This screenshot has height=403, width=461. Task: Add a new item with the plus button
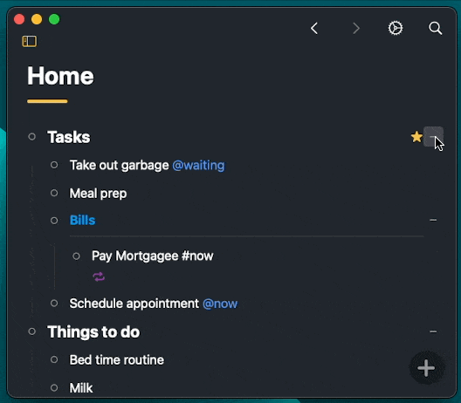tap(426, 368)
